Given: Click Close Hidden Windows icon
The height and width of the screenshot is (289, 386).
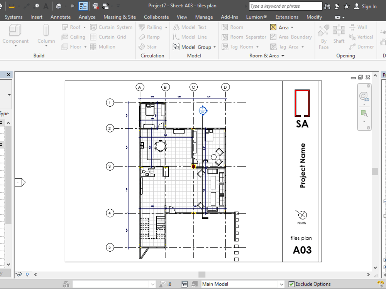Looking at the screenshot, I should [95, 6].
